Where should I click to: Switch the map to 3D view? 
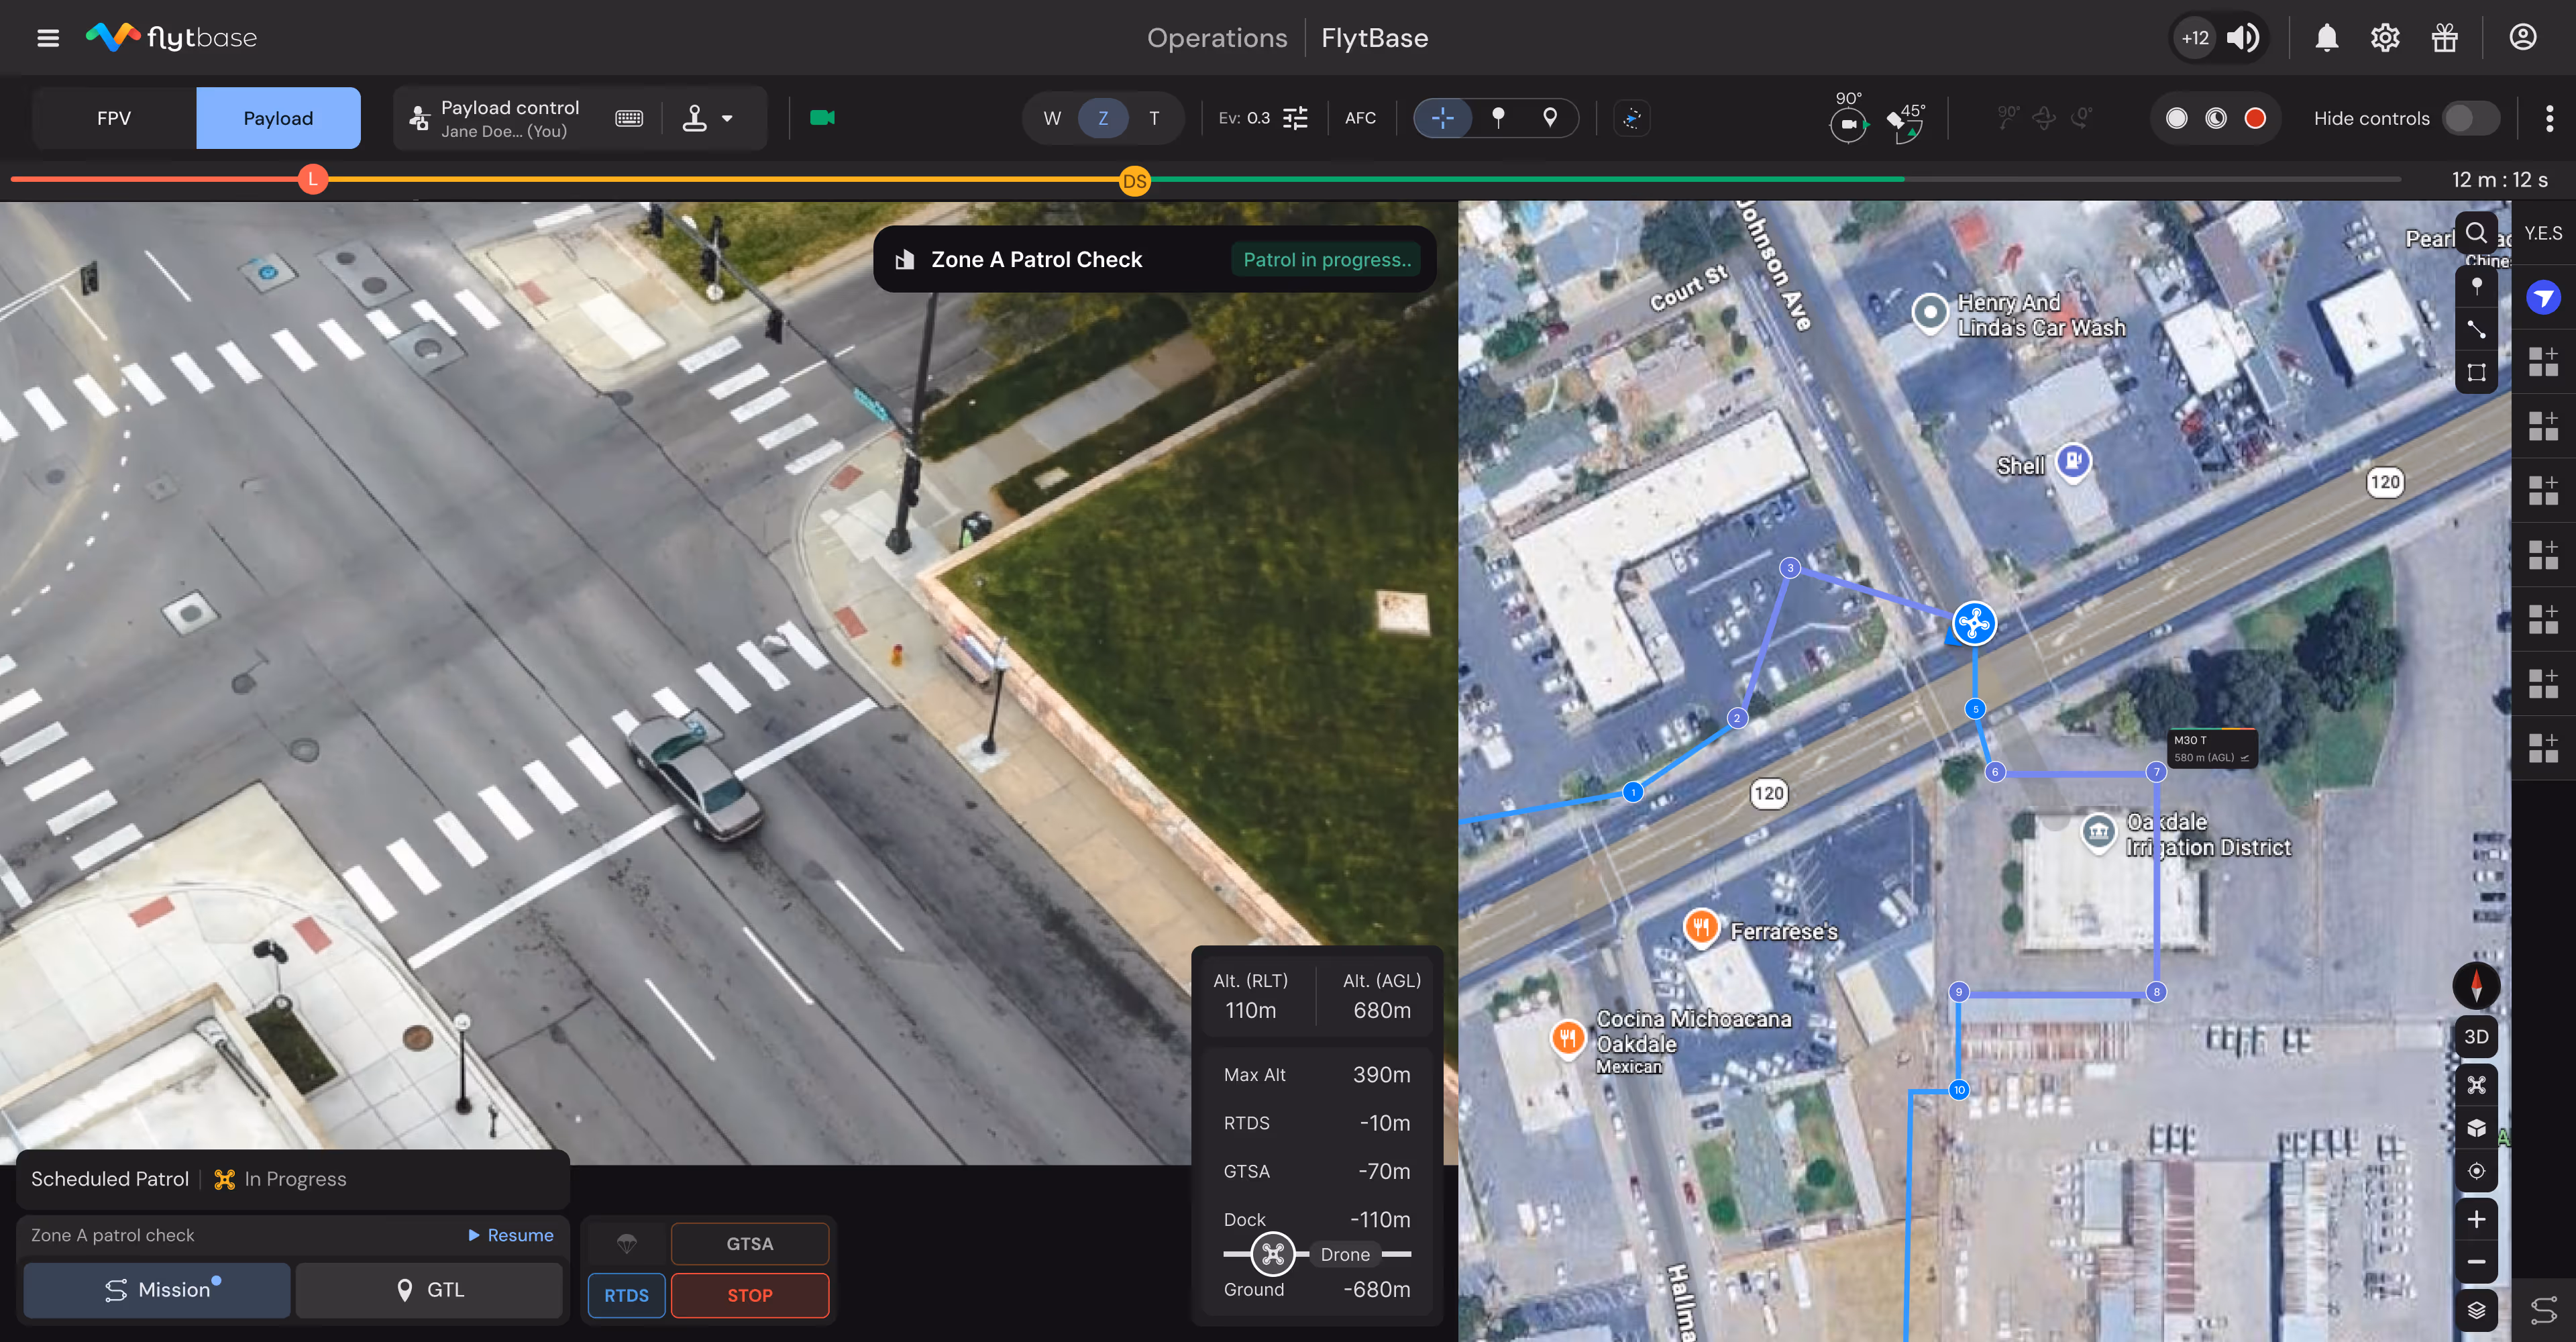tap(2476, 1036)
